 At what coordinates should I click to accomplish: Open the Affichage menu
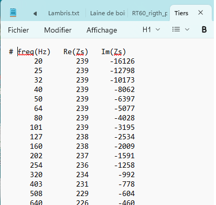pyautogui.click(x=102, y=30)
